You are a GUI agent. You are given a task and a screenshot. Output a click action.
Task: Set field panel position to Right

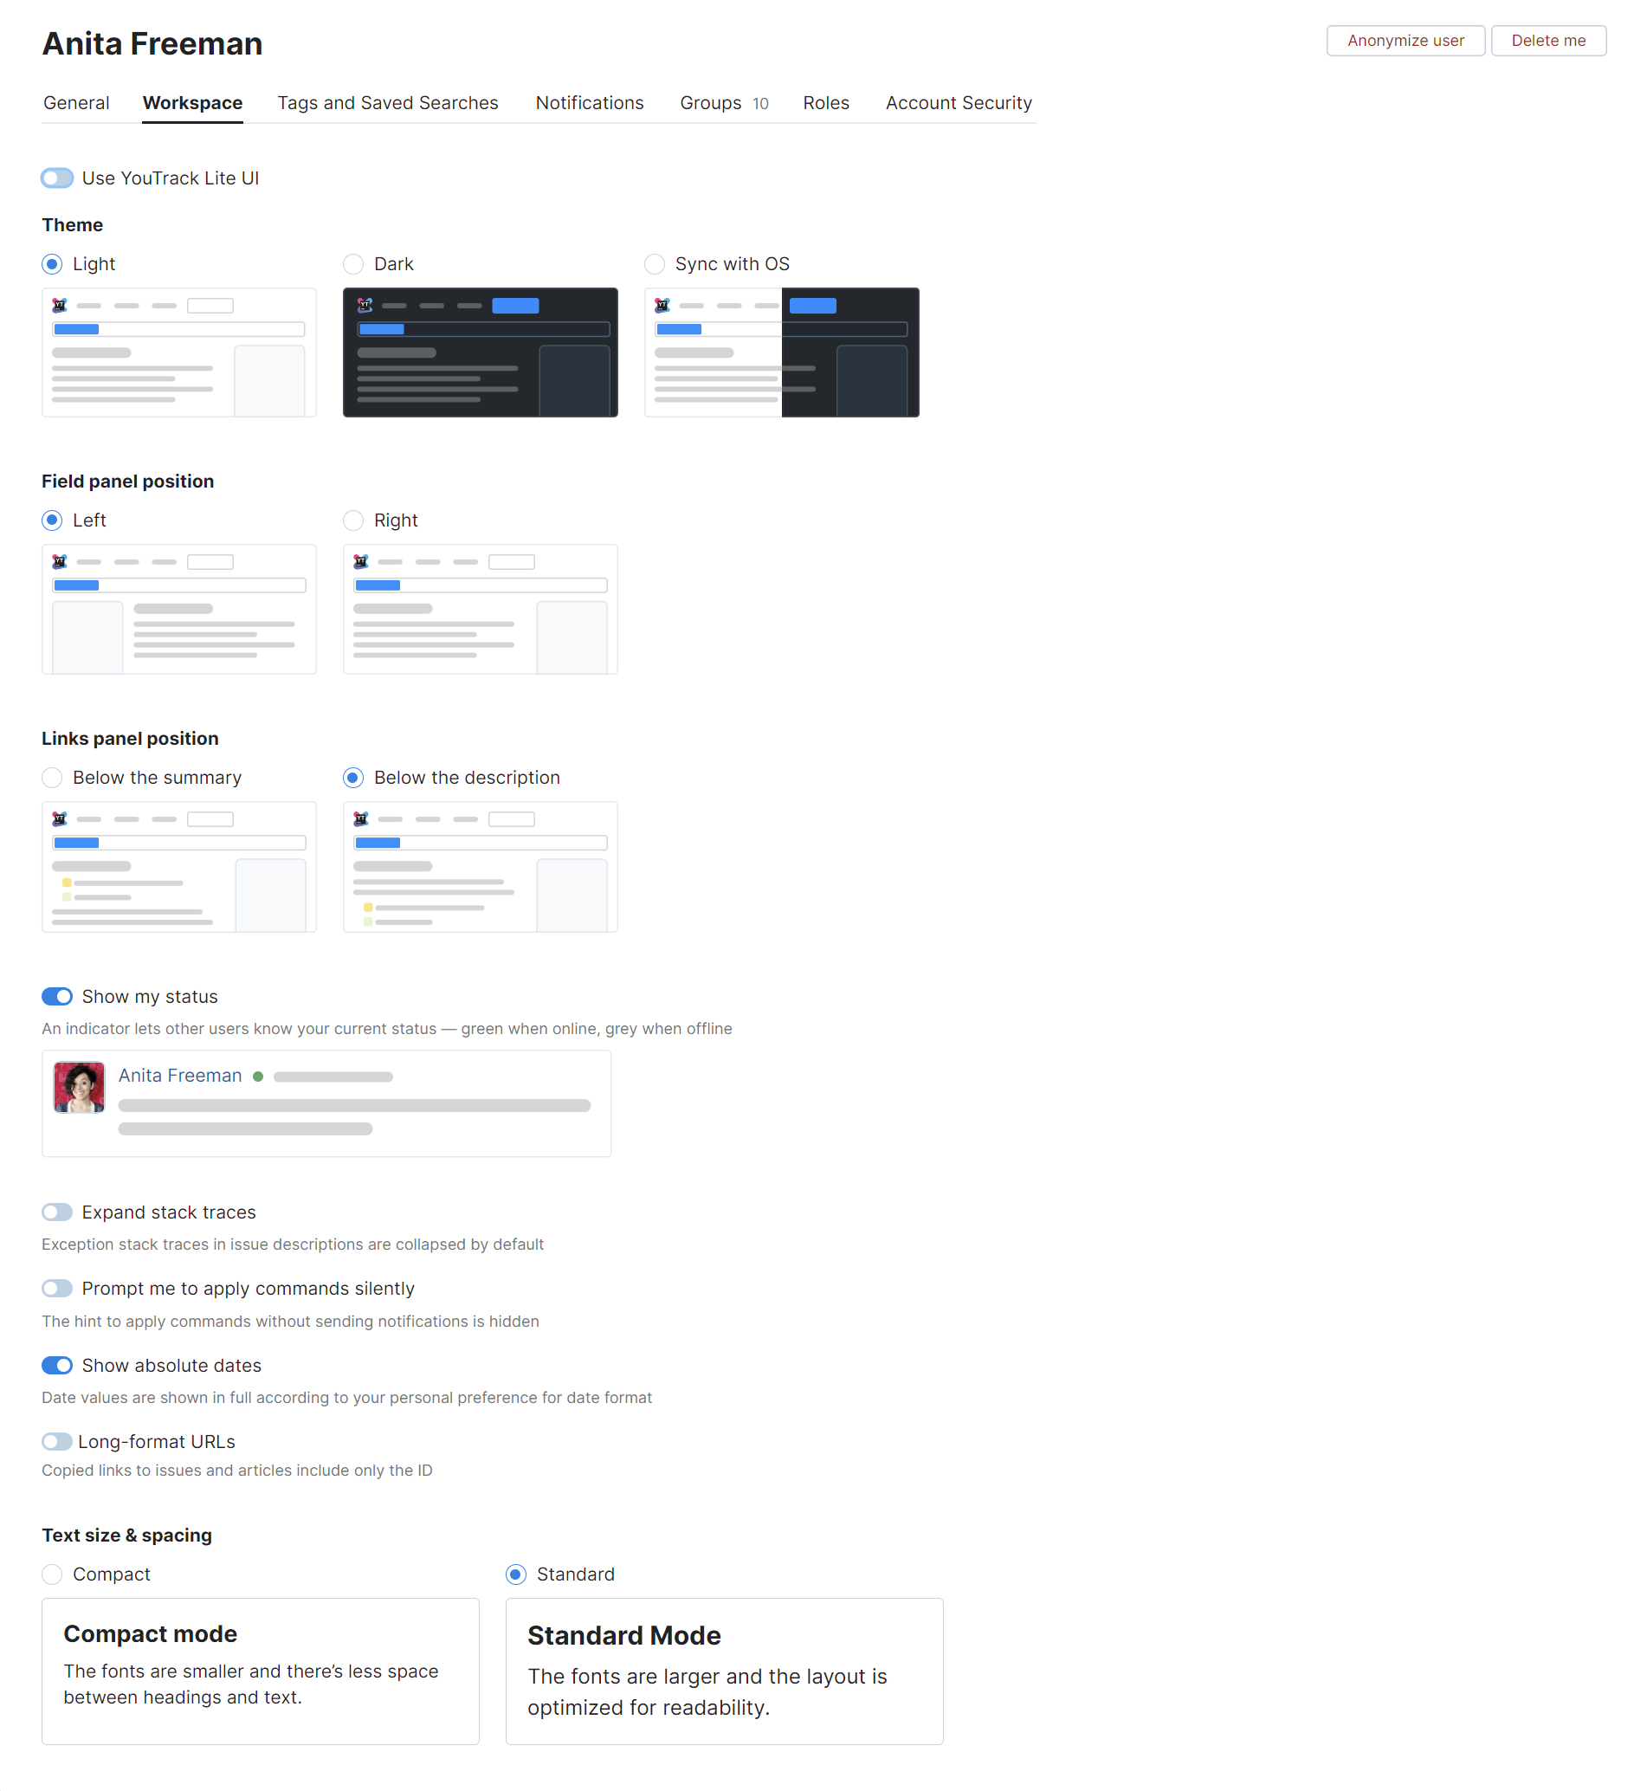tap(353, 520)
